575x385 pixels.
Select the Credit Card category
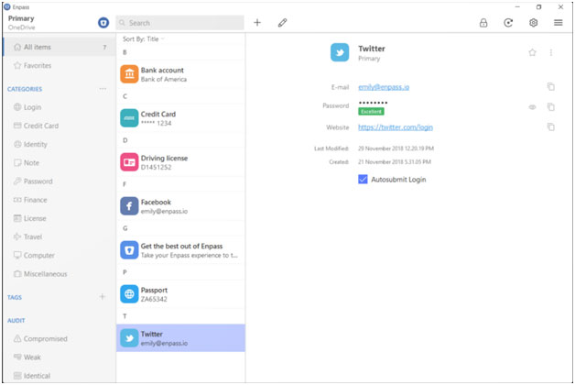(x=59, y=126)
